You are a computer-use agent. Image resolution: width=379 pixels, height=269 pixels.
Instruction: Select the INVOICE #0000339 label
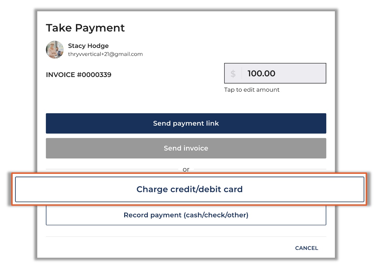79,75
